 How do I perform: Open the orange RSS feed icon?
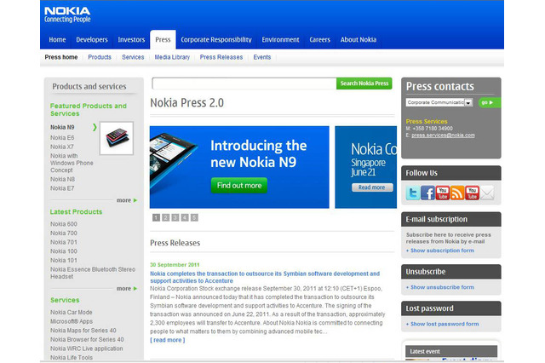[457, 193]
